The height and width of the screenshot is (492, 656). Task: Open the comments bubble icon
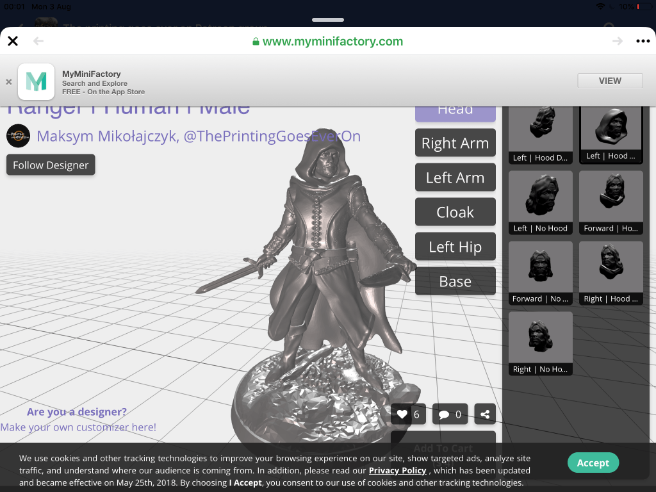[444, 414]
